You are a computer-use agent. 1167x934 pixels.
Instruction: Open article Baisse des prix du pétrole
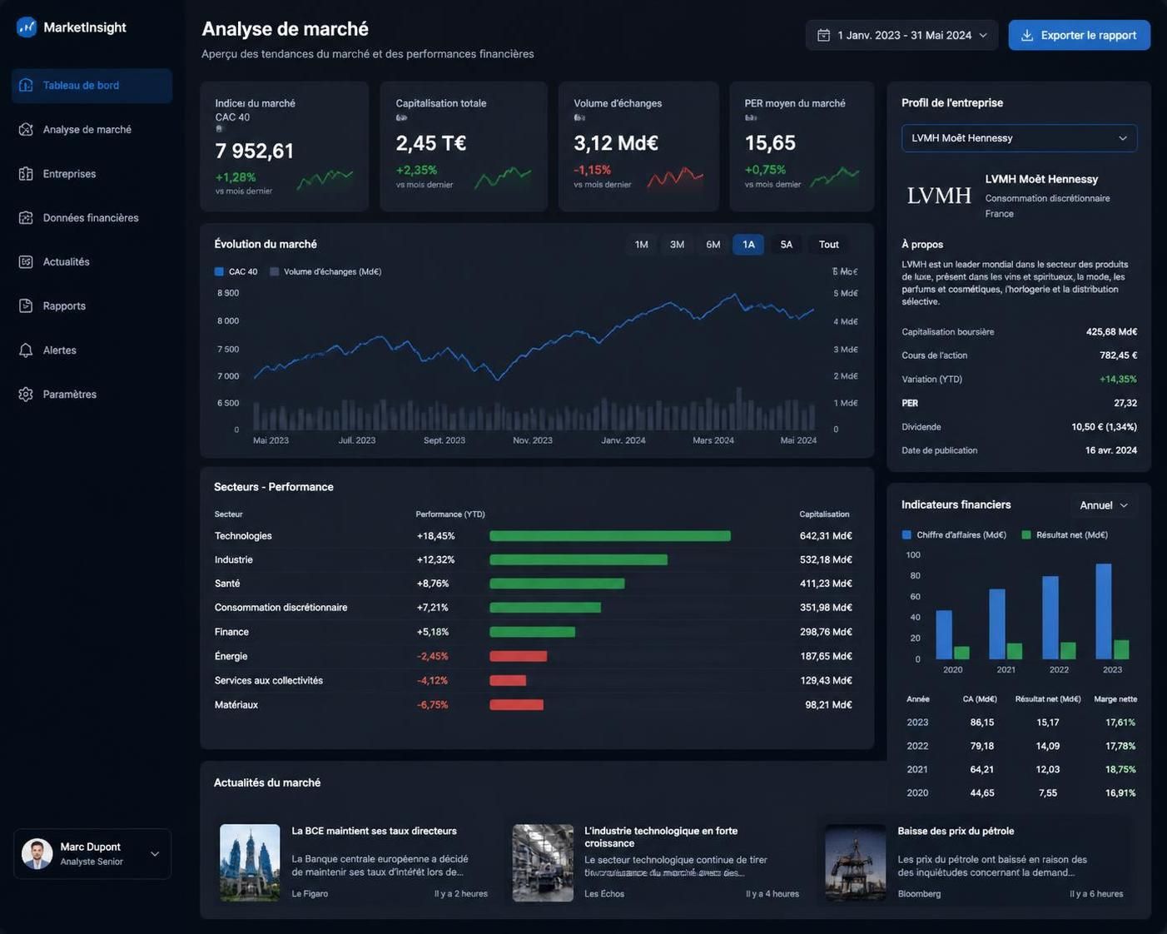pyautogui.click(x=956, y=831)
